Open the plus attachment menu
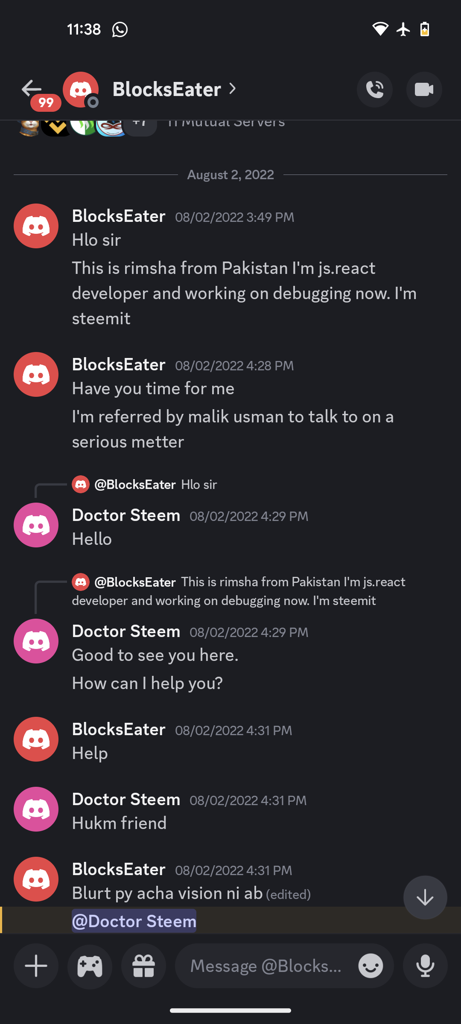 tap(36, 966)
